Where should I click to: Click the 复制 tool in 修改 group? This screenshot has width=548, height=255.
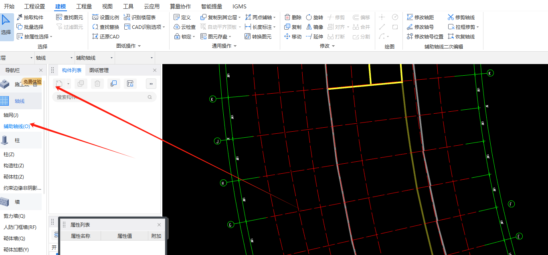pos(293,27)
